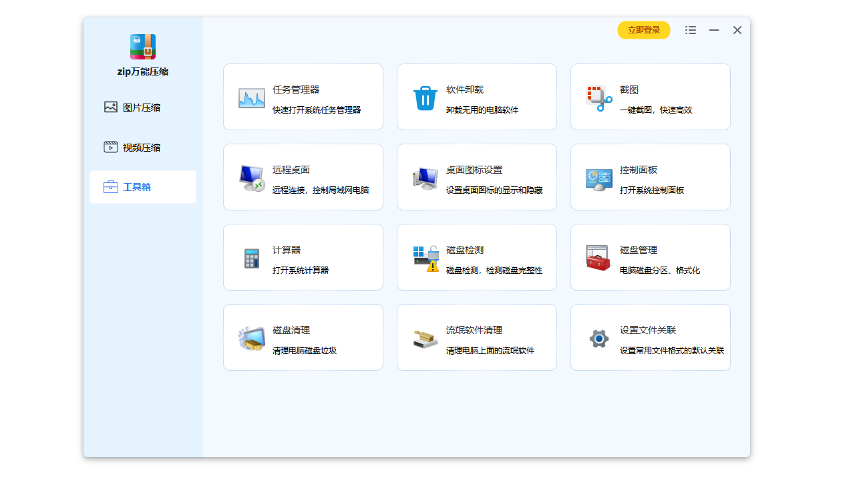
Task: Open the 软件卸载 software uninstall tool
Action: coord(476,97)
